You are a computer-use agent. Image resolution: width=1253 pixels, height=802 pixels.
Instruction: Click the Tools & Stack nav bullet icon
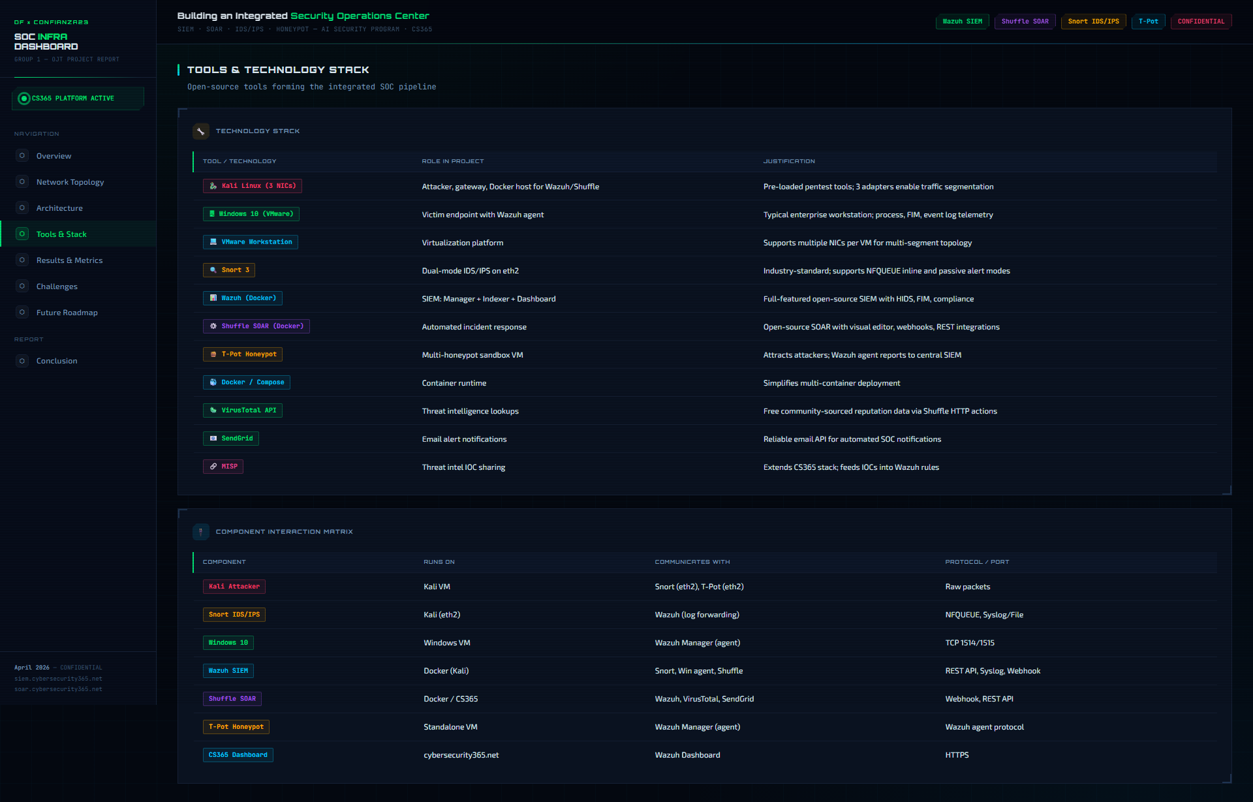tap(22, 234)
